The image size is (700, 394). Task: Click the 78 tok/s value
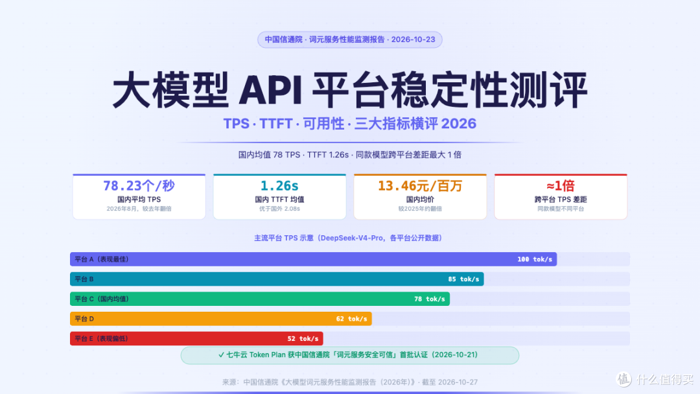pyautogui.click(x=430, y=299)
